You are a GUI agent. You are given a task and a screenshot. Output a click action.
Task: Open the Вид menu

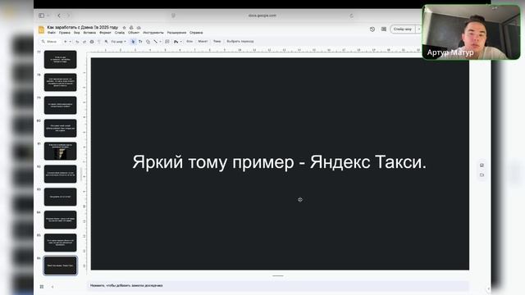[x=76, y=33]
